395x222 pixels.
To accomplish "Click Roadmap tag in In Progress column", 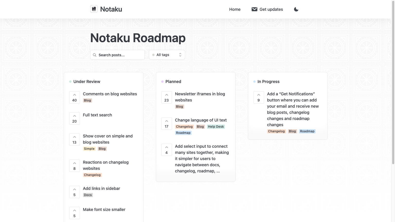I will [307, 131].
